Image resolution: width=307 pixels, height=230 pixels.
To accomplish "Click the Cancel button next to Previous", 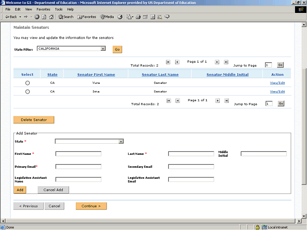I will 54,206.
